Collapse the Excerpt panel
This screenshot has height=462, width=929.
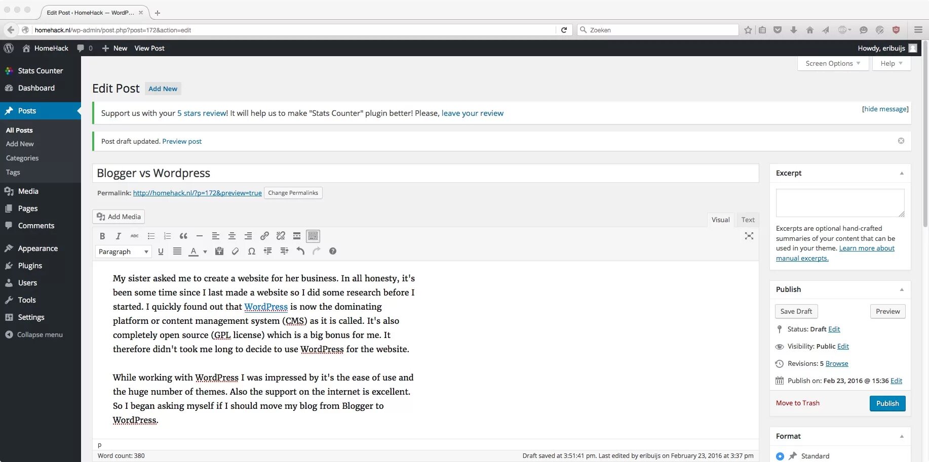pyautogui.click(x=902, y=173)
